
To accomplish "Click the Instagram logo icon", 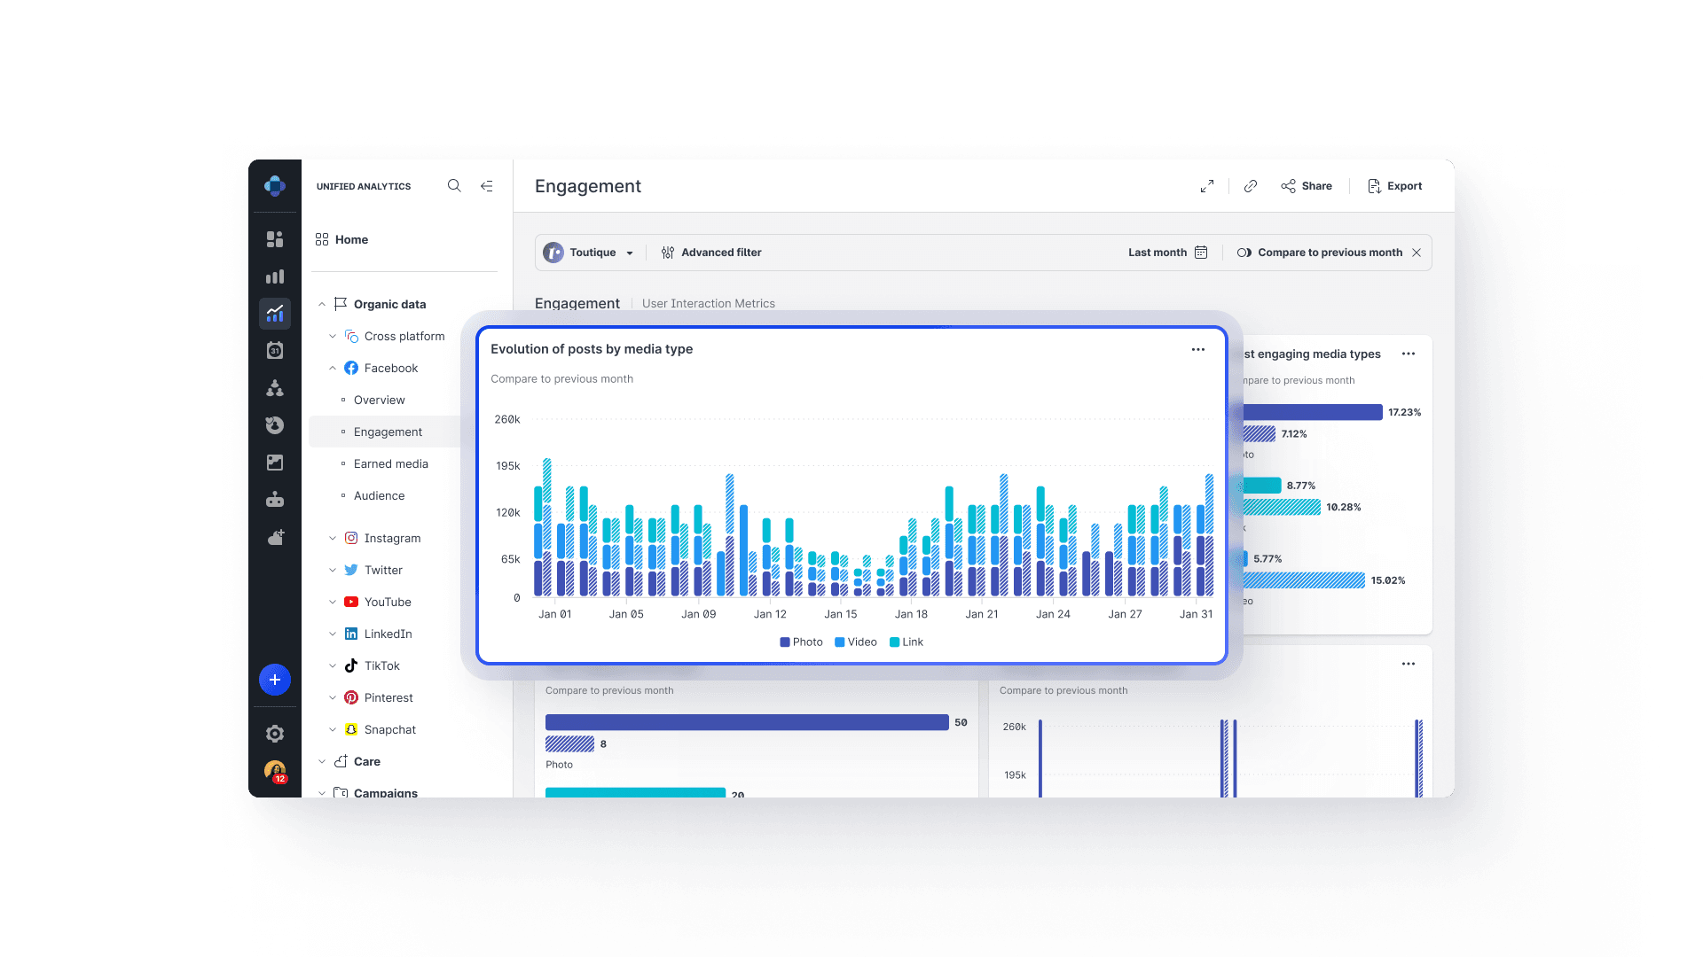I will (351, 538).
